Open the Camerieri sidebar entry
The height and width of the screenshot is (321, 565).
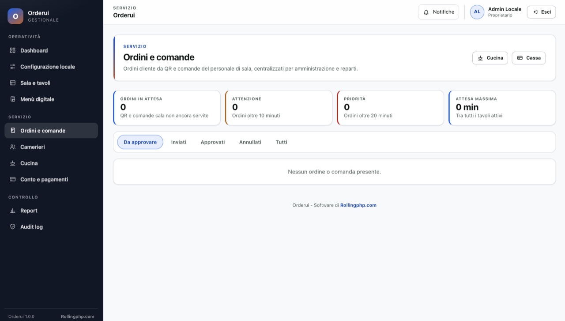click(x=51, y=147)
